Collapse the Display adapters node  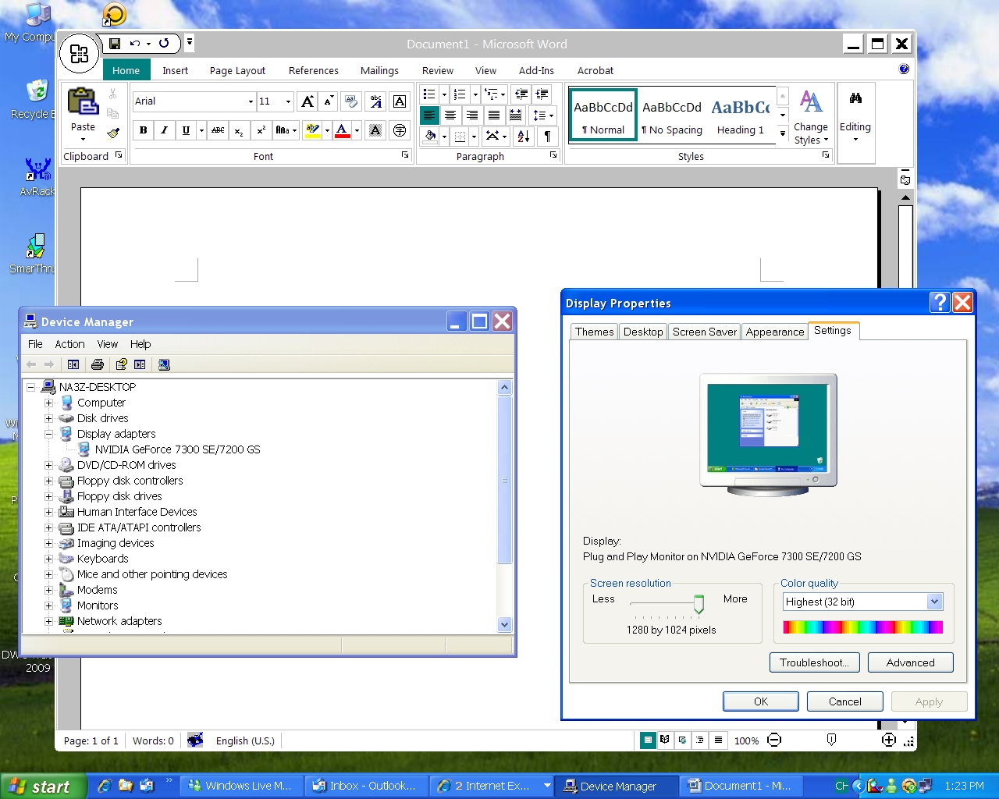(x=48, y=434)
